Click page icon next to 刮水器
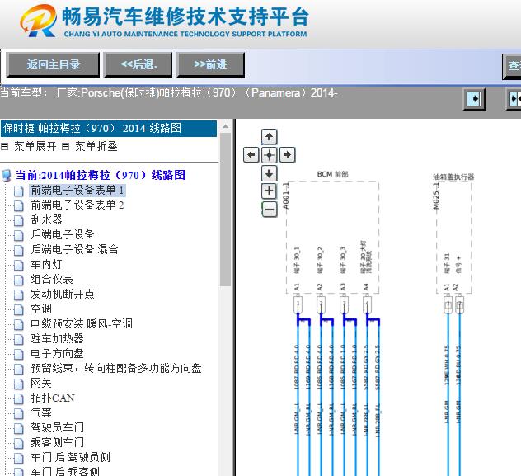 tap(19, 220)
